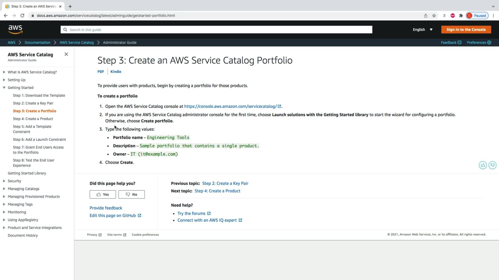The width and height of the screenshot is (499, 280).
Task: Click Sign In to the Console button
Action: point(466,30)
